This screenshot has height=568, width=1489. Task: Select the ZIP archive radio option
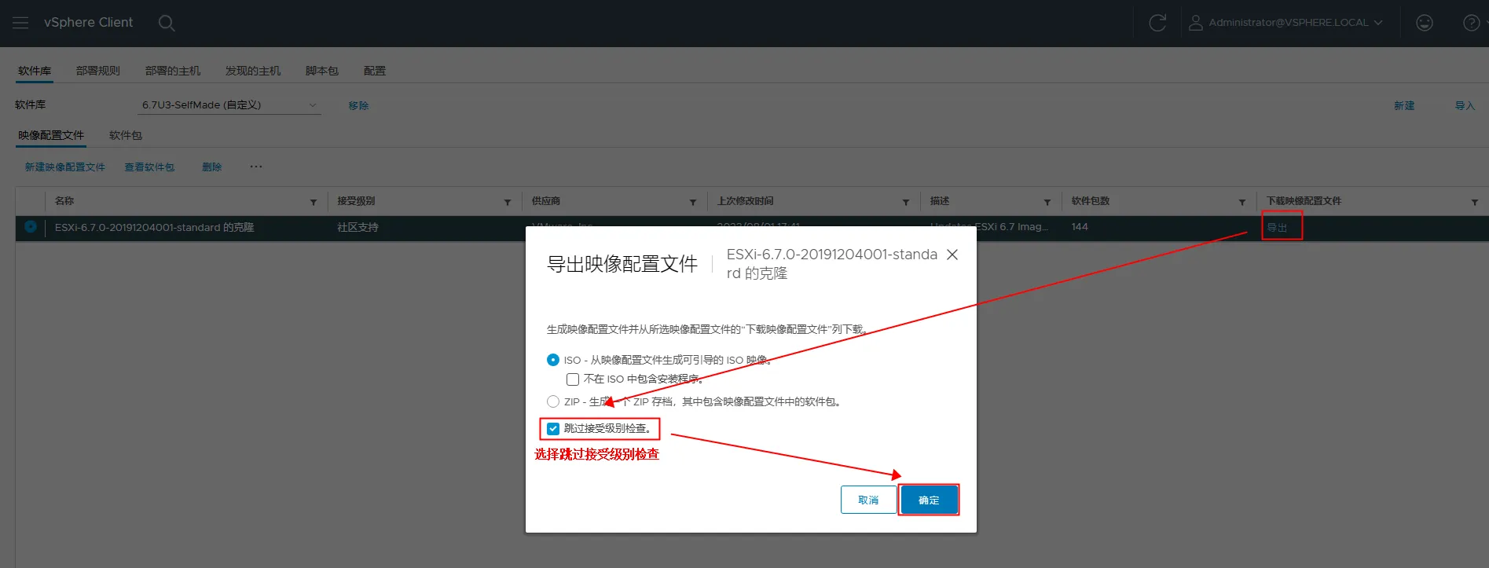tap(553, 401)
